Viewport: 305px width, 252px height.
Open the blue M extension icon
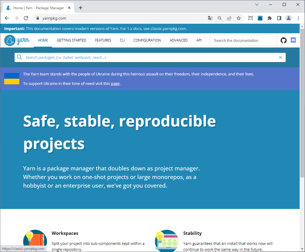(x=260, y=18)
